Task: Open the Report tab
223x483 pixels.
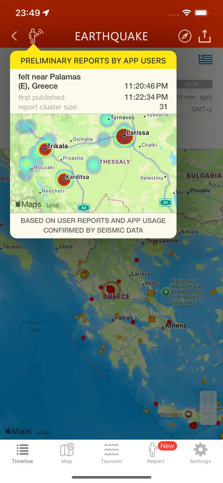Action: [x=156, y=454]
